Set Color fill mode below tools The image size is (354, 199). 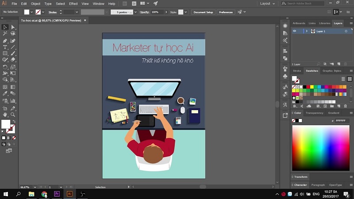[x=4, y=138]
